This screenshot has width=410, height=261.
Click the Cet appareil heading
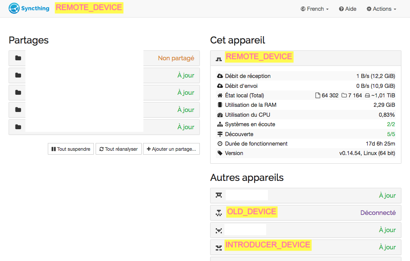click(x=237, y=40)
